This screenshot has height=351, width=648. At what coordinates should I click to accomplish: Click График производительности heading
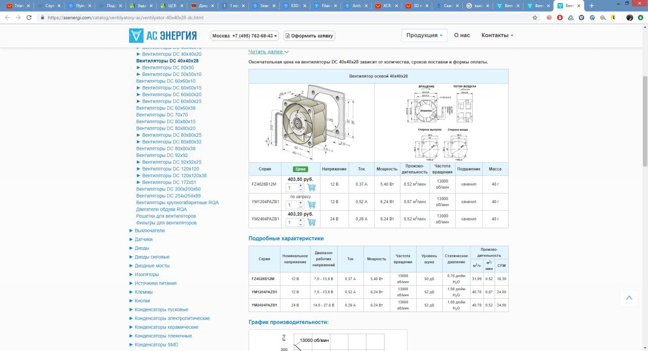pos(289,322)
